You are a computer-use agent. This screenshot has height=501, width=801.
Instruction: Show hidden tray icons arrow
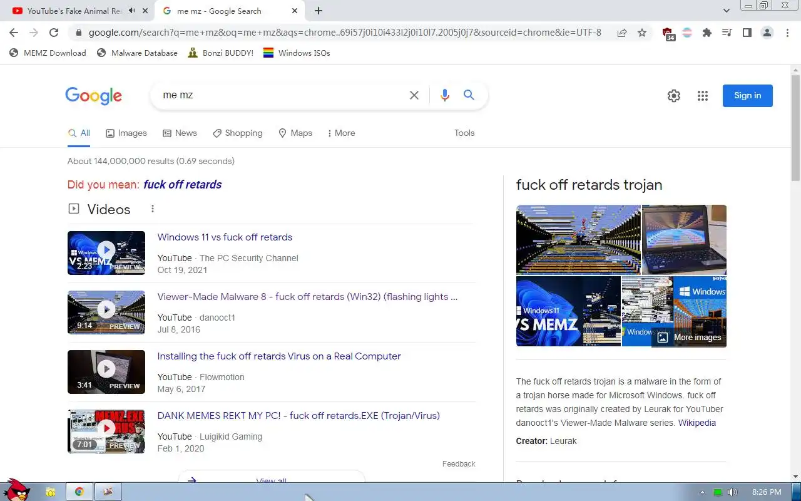pos(702,492)
